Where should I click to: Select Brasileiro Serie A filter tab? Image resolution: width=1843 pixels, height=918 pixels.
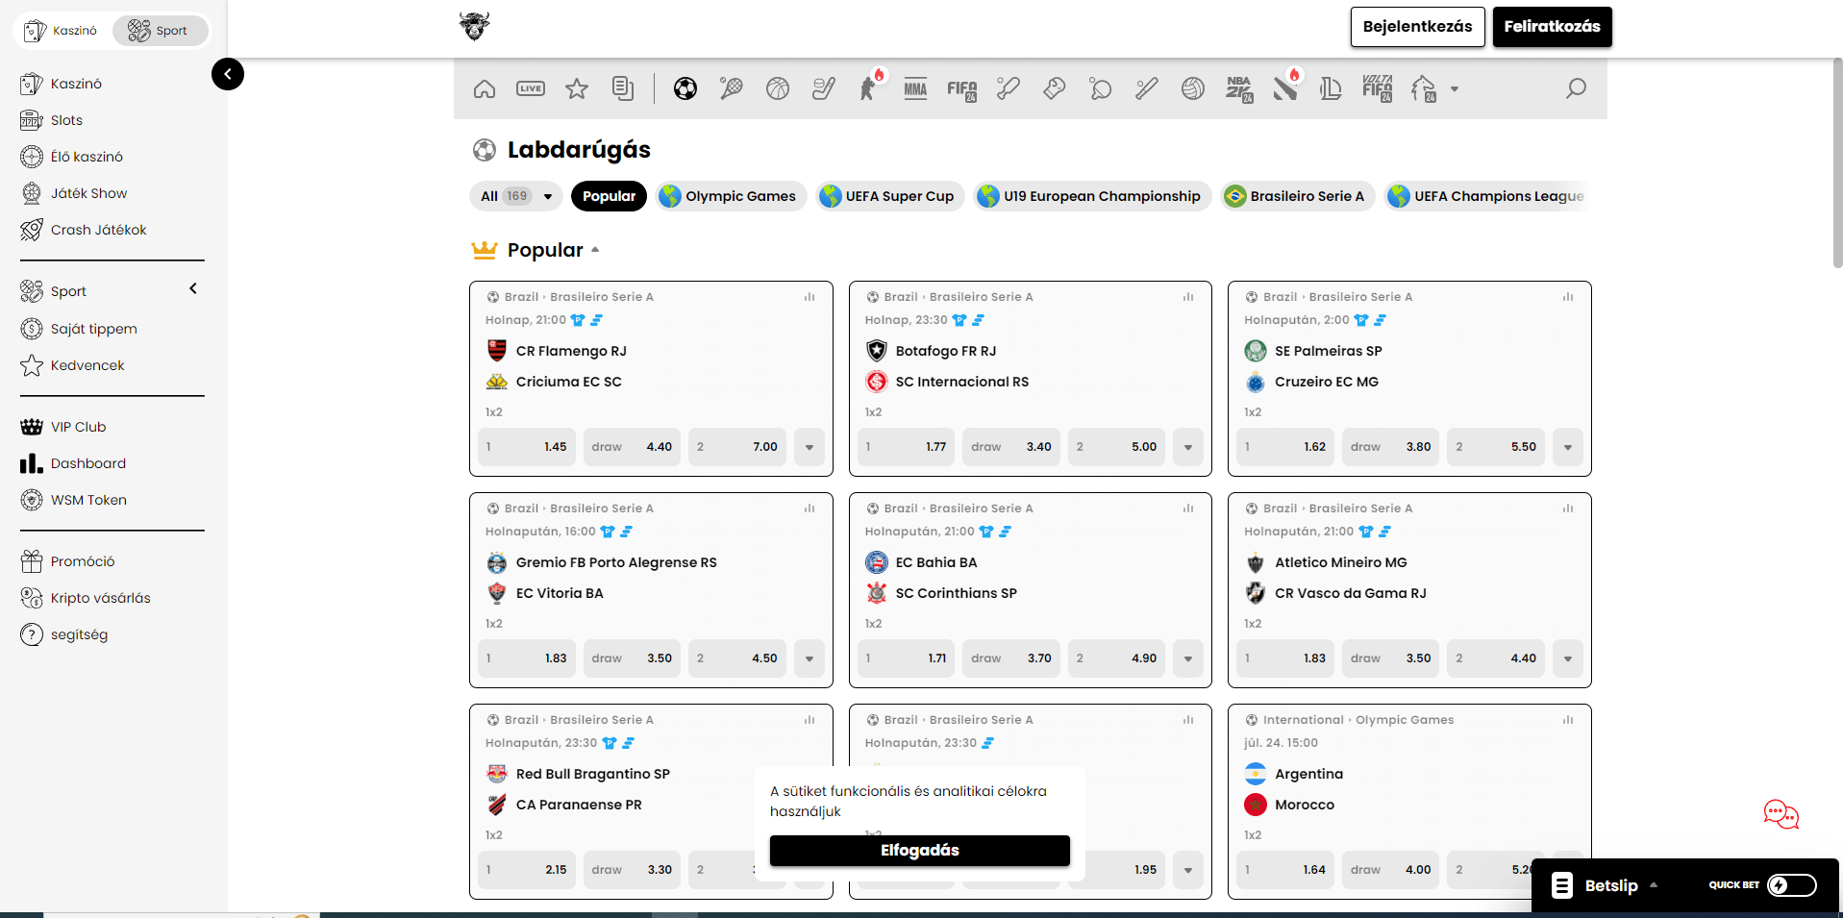pos(1297,196)
